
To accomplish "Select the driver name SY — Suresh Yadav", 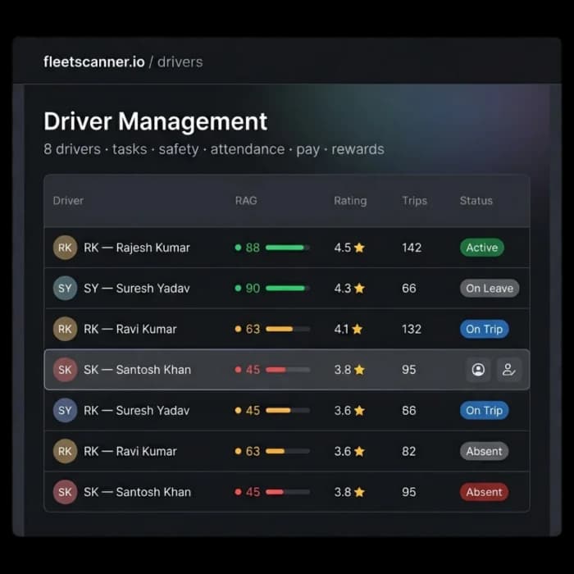I will pyautogui.click(x=137, y=289).
